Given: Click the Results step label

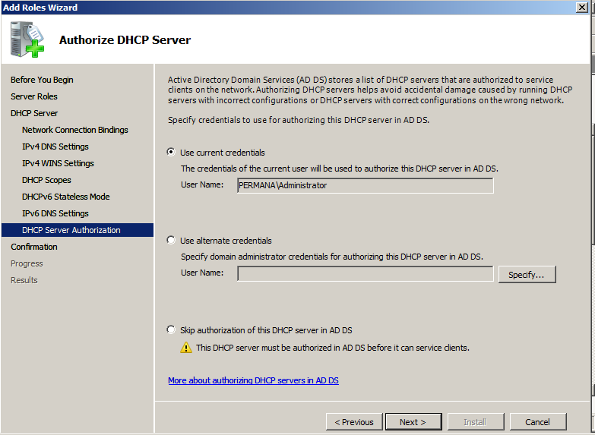Looking at the screenshot, I should 24,280.
